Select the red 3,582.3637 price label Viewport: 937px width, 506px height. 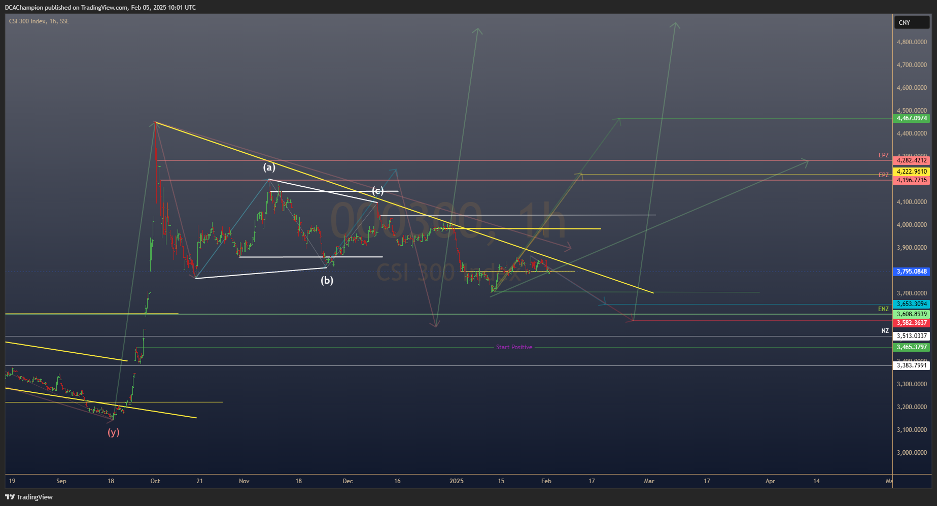tap(912, 323)
